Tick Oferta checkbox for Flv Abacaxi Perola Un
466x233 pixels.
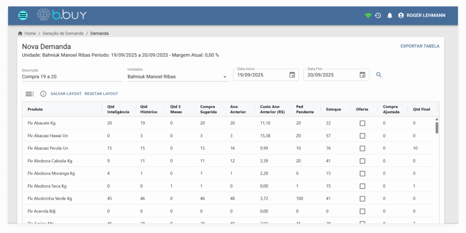click(362, 148)
